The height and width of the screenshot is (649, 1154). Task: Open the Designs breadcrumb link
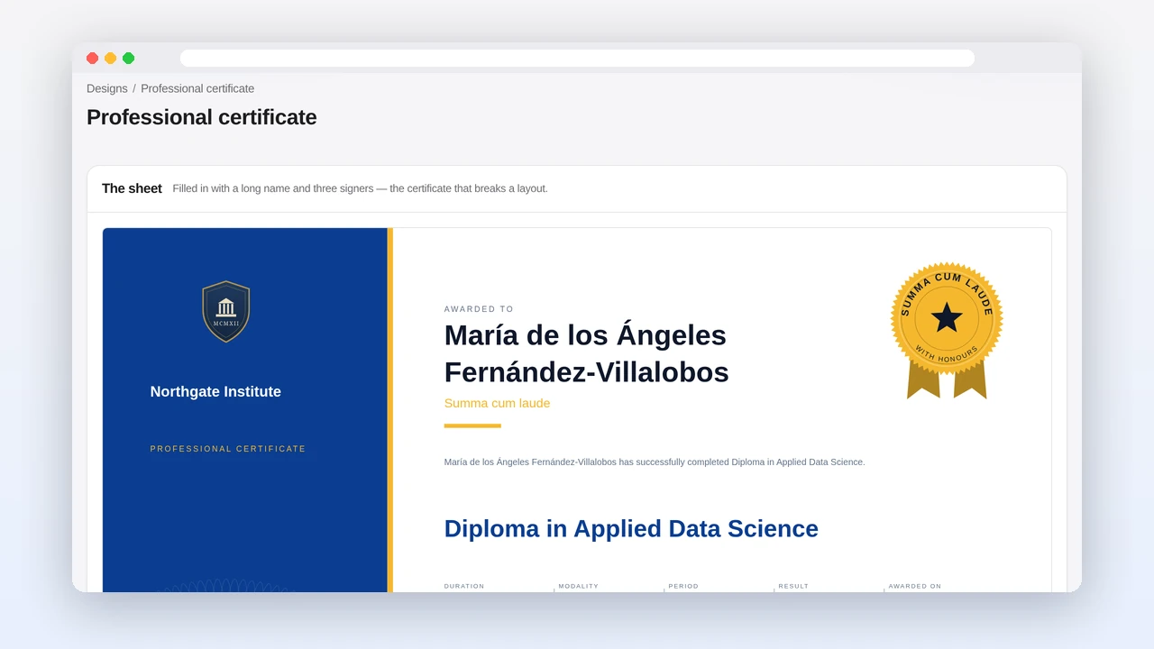(x=106, y=88)
